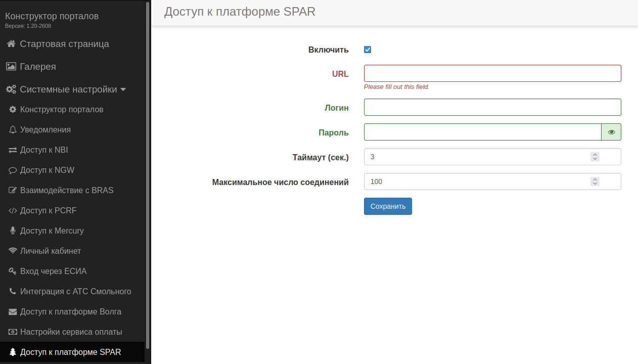Click into the Таймаут (сек.) number field

[x=492, y=157]
